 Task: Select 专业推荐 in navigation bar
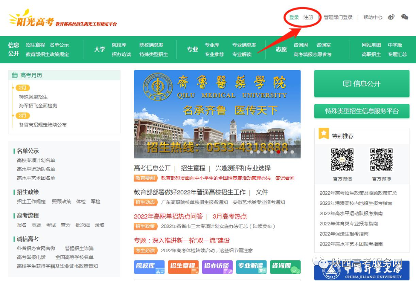(x=215, y=54)
